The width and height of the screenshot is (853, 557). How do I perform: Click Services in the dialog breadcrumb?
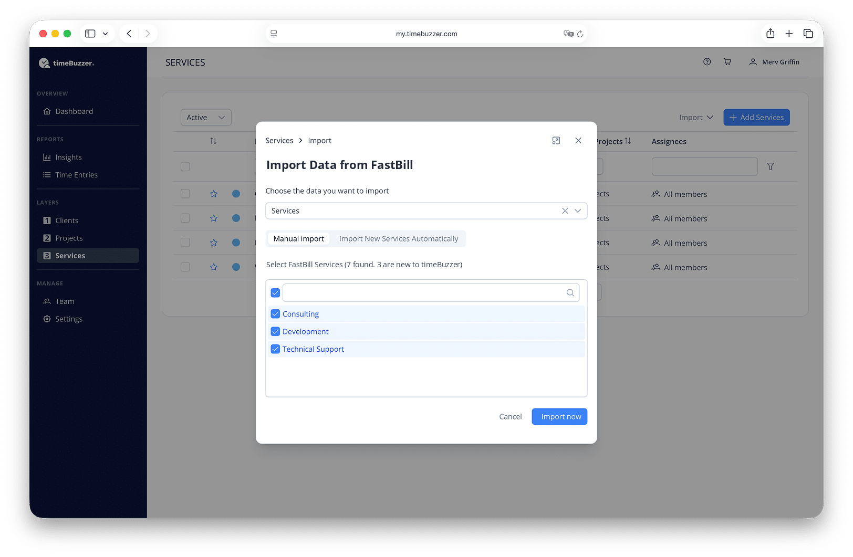pyautogui.click(x=279, y=141)
